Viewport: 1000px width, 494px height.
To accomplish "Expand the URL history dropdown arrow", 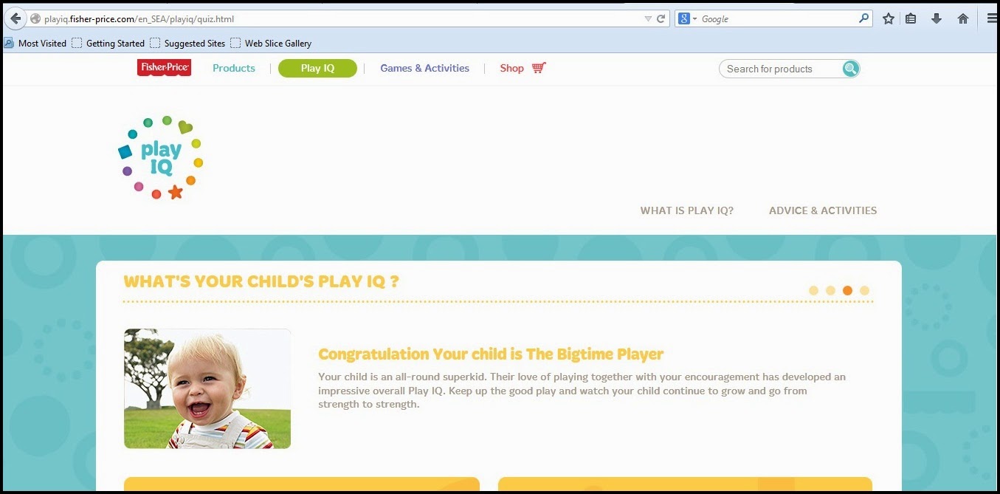I will 648,19.
